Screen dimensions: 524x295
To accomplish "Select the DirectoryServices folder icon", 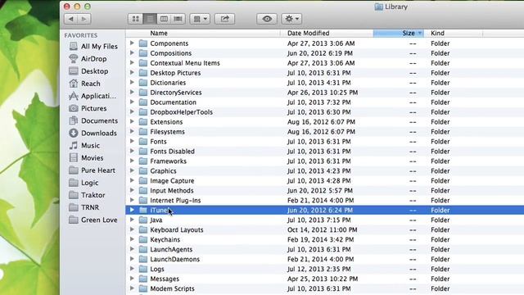I will click(x=143, y=93).
